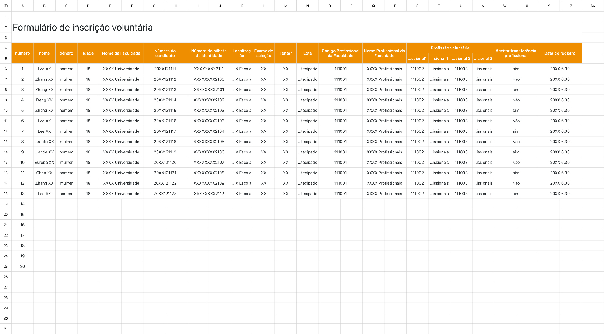The width and height of the screenshot is (604, 334).
Task: Select column header AA
Action: [593, 6]
